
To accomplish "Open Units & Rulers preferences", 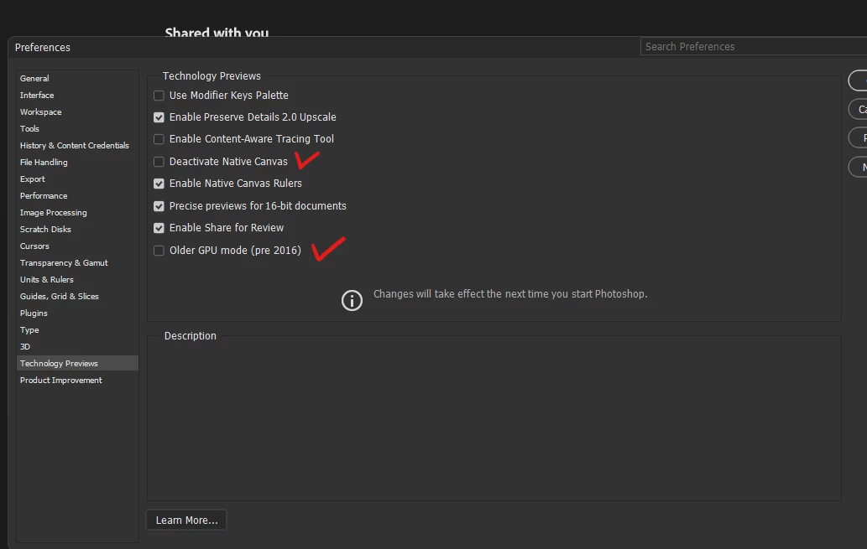I will tap(77, 279).
